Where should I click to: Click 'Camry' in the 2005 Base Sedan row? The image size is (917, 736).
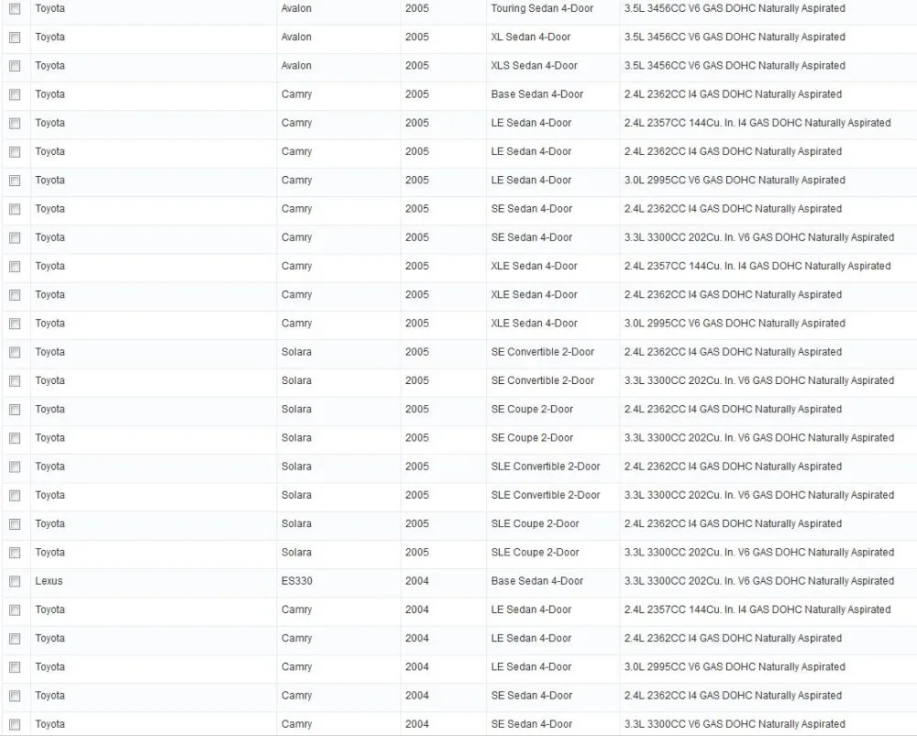pos(296,94)
